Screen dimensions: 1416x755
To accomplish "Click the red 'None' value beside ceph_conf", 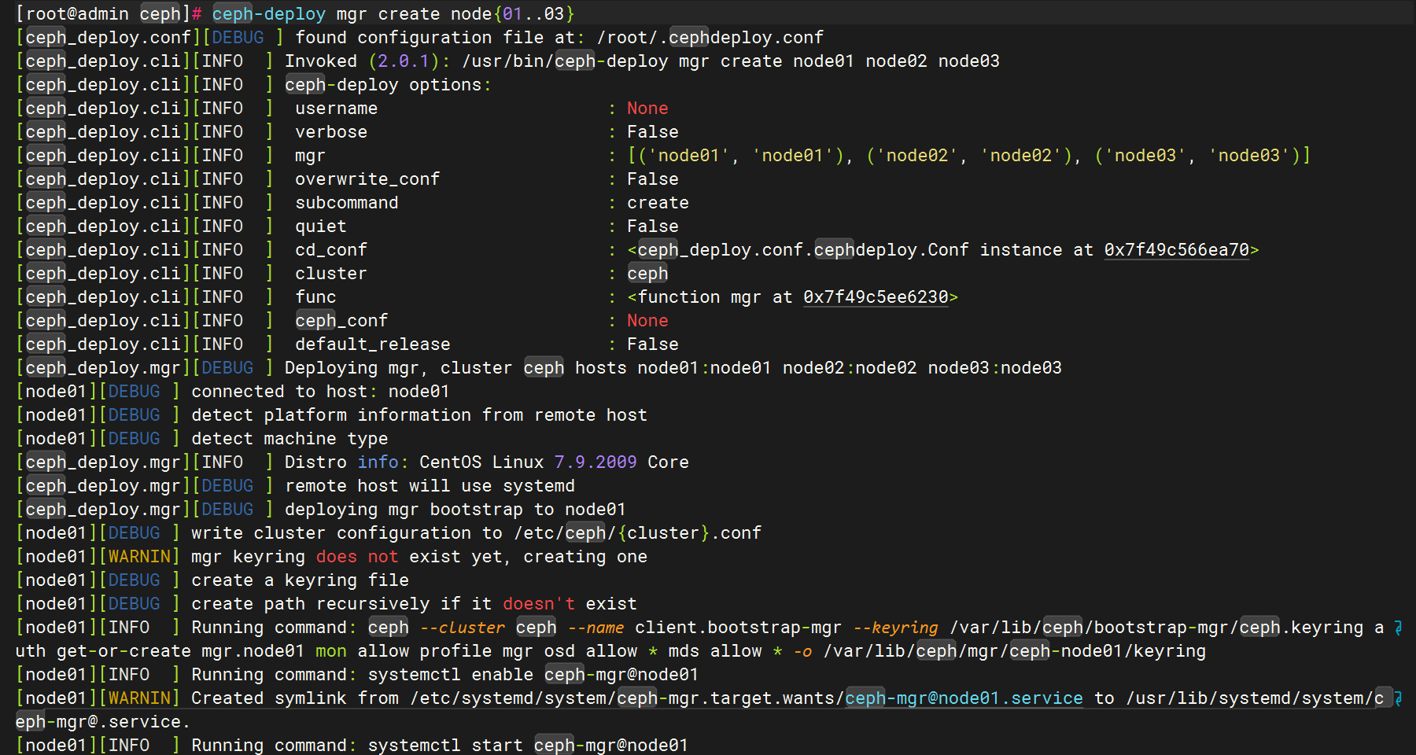I will click(x=647, y=321).
